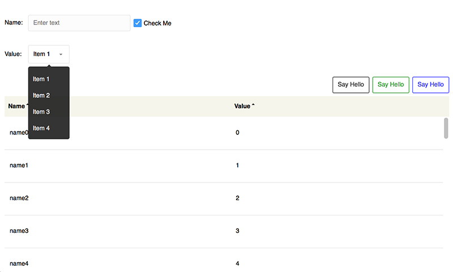Select the name1 table row

point(224,165)
